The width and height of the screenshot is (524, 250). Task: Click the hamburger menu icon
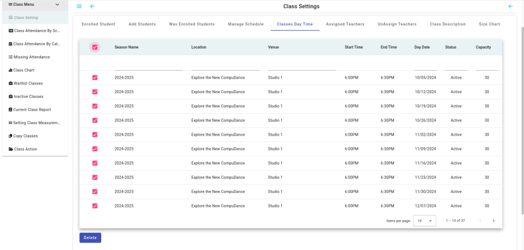[x=79, y=6]
